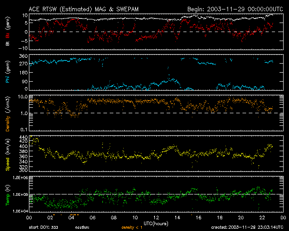289x231 pixels.
Task: Click the 'caution:' label in footer
Action: 82,228
